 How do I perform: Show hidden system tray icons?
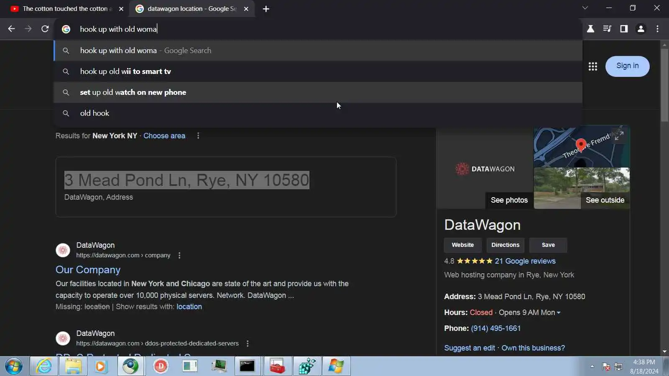tap(592, 366)
